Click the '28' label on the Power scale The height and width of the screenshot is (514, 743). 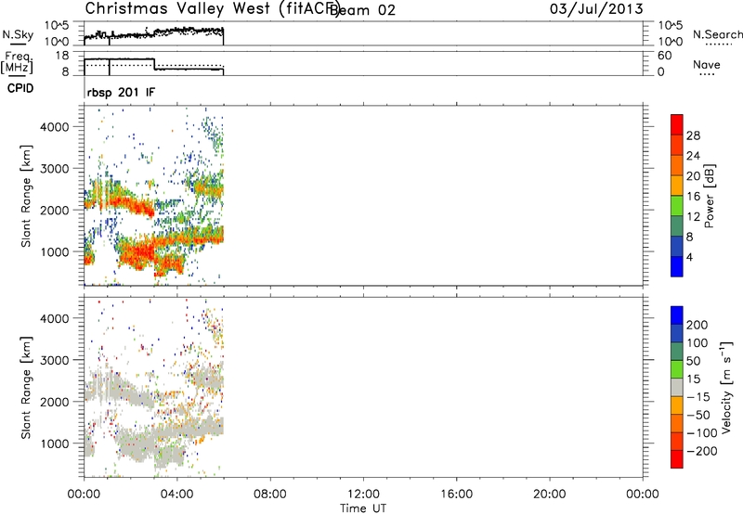693,135
